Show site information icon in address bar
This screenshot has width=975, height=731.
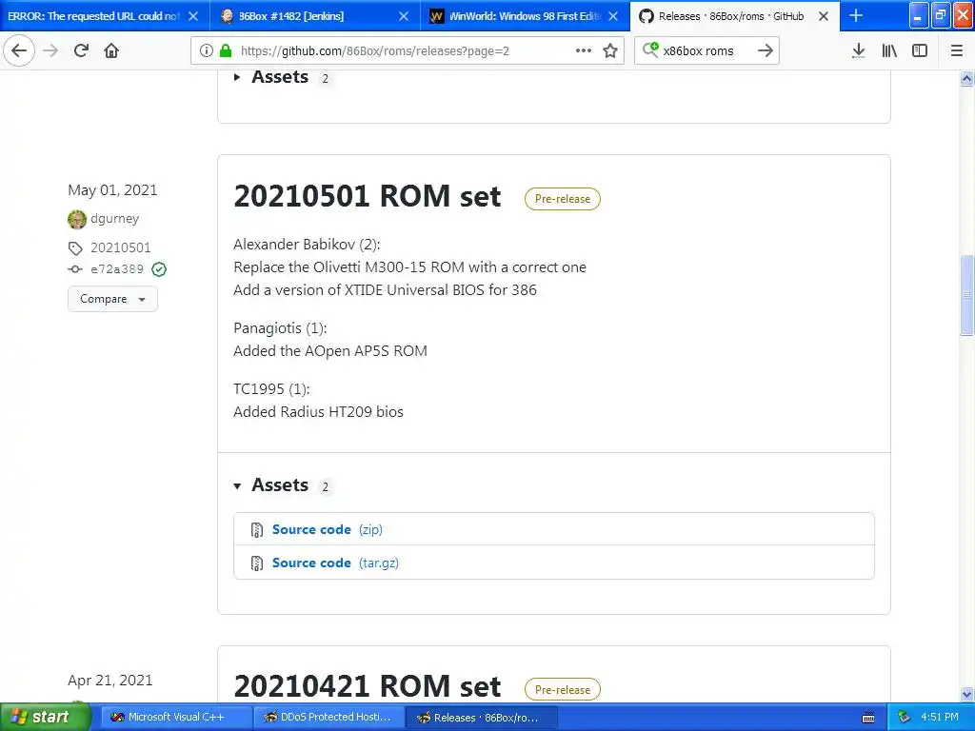point(207,50)
